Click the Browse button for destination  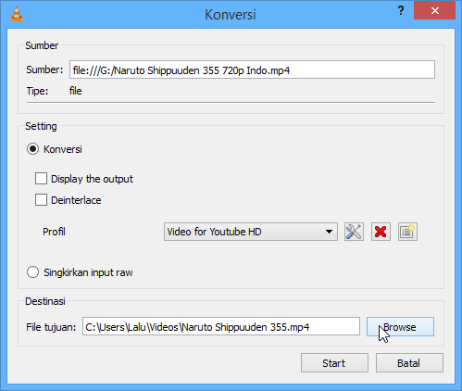coord(400,327)
